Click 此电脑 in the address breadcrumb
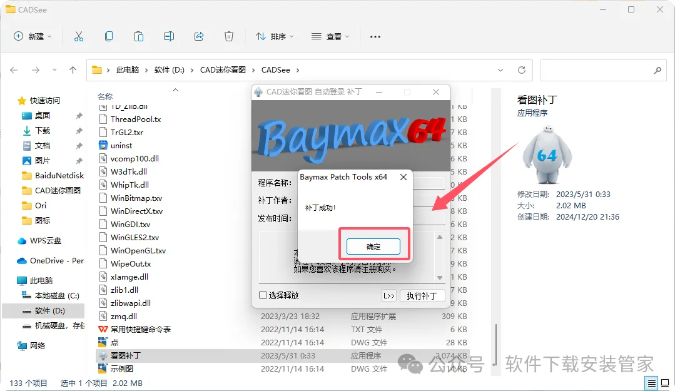 tap(128, 70)
